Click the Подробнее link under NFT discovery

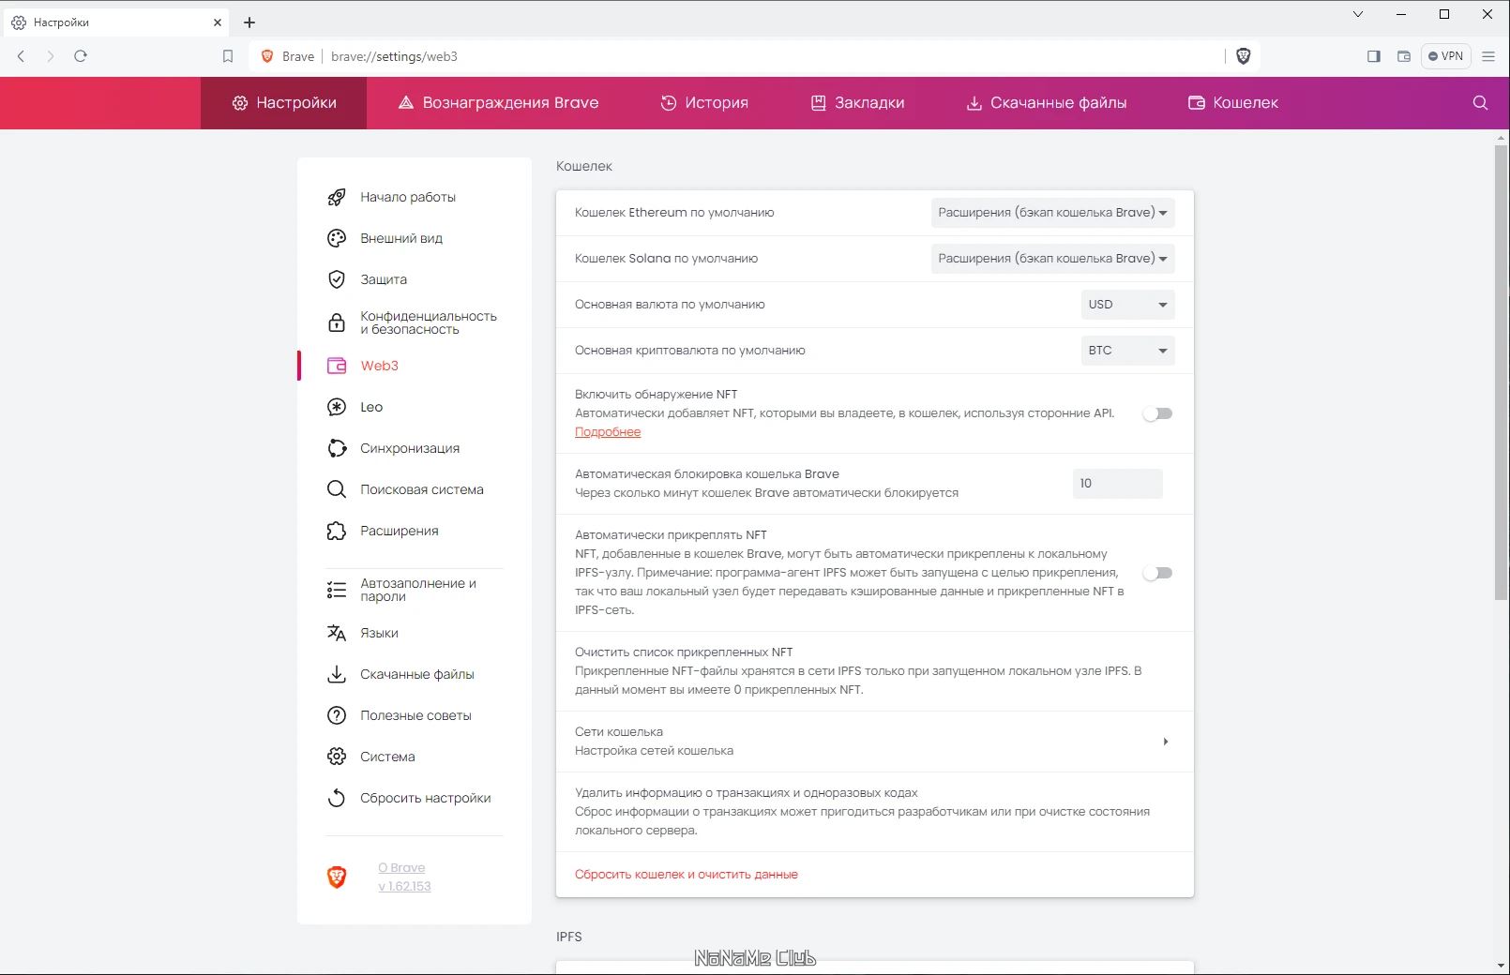tap(608, 431)
